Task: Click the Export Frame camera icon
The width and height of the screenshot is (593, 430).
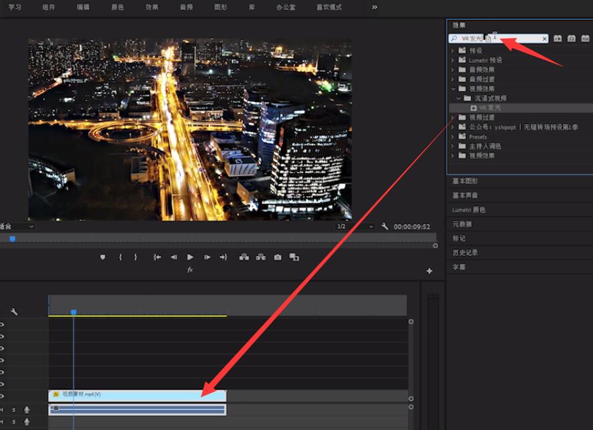Action: pyautogui.click(x=277, y=257)
